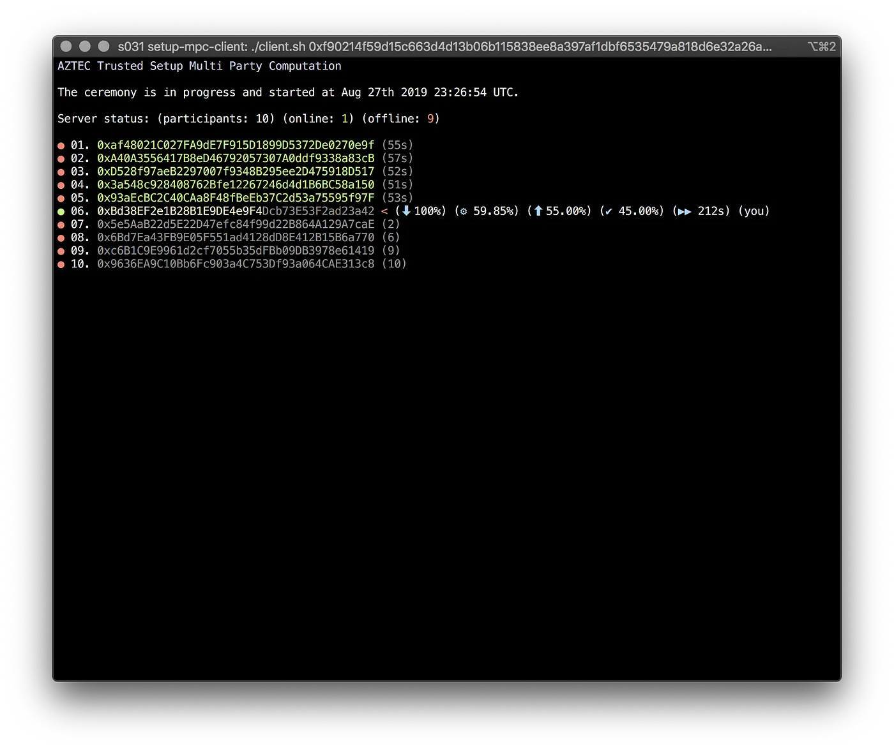Click the red status dot of participant 09

[x=61, y=251]
